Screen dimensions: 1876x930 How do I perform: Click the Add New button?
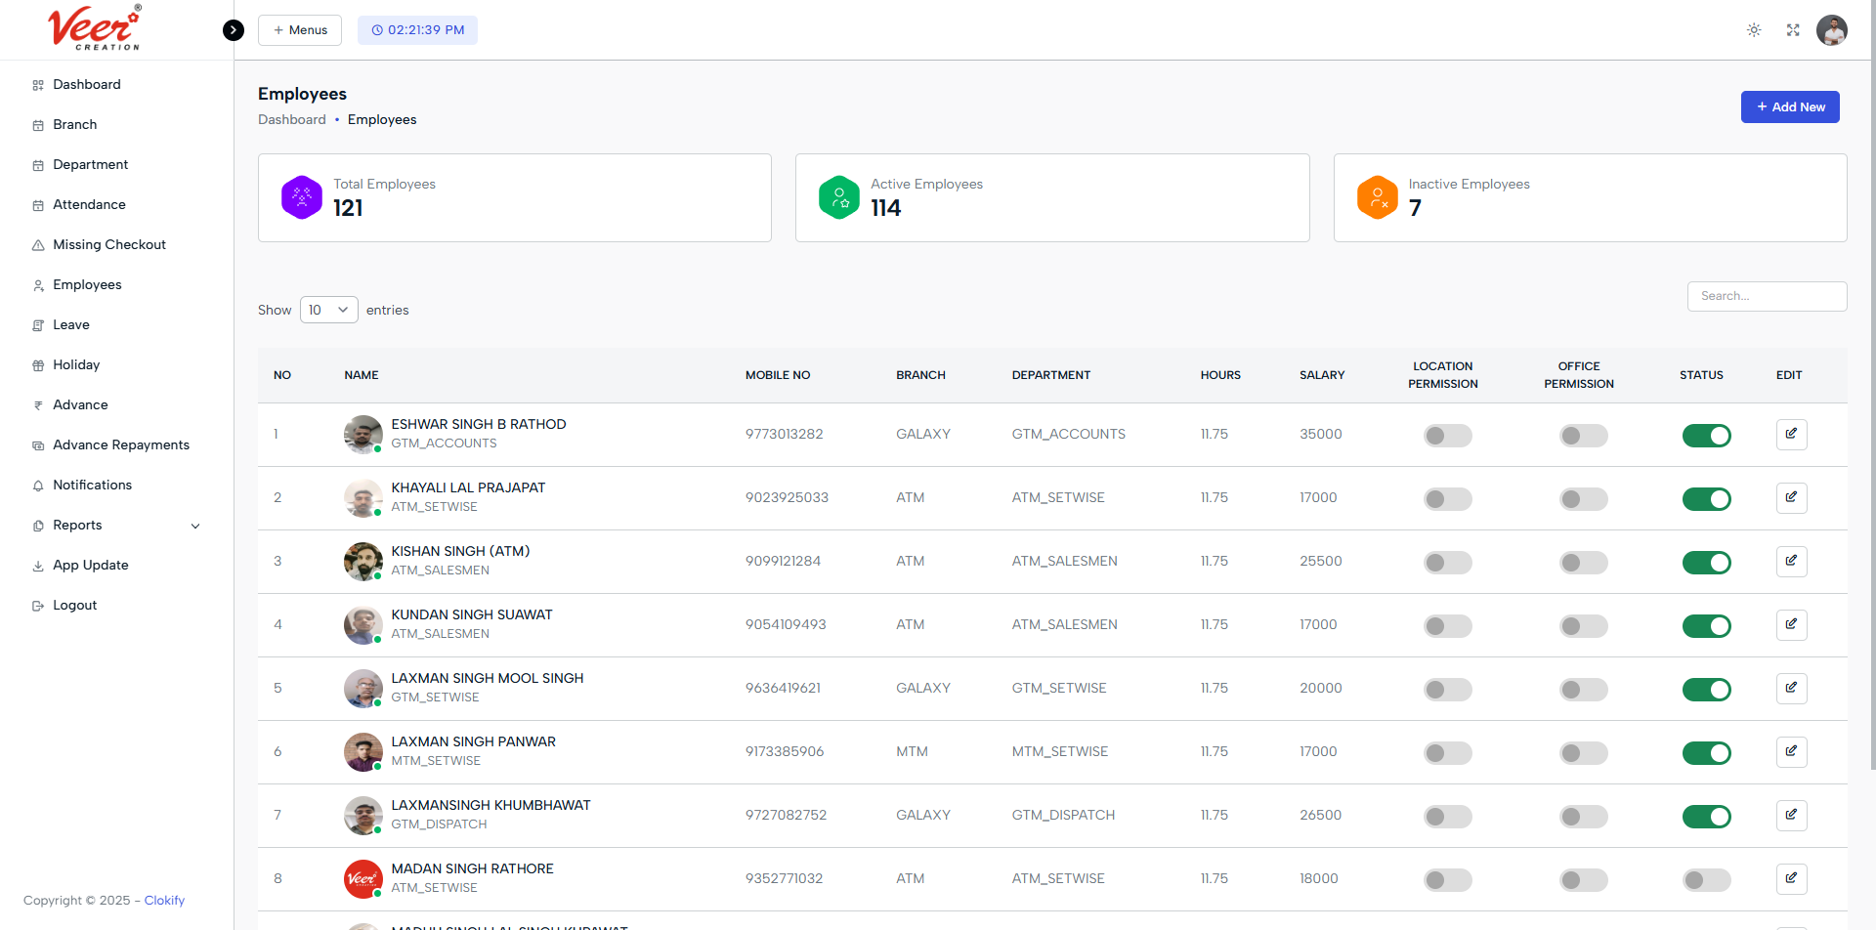tap(1789, 107)
